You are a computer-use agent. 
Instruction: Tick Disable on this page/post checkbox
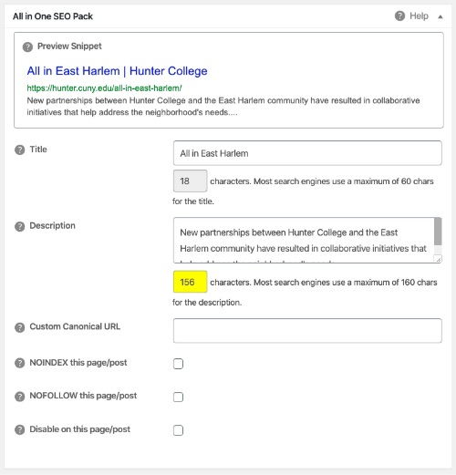(x=178, y=430)
